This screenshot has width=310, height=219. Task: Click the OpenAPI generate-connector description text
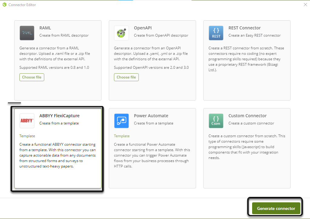(151, 54)
